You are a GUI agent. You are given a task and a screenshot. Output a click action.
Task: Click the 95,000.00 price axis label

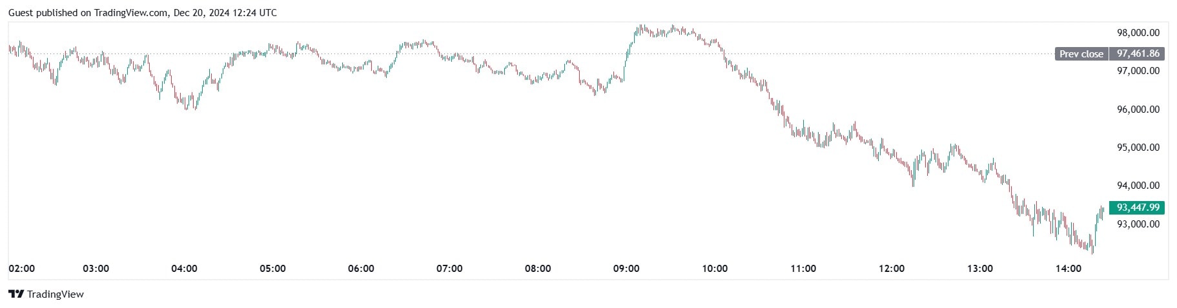1138,148
